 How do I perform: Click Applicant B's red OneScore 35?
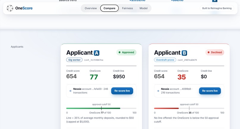pos(182,77)
